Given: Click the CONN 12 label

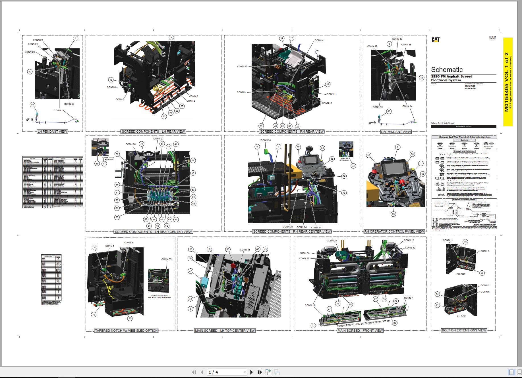Looking at the screenshot, I should point(409,240).
